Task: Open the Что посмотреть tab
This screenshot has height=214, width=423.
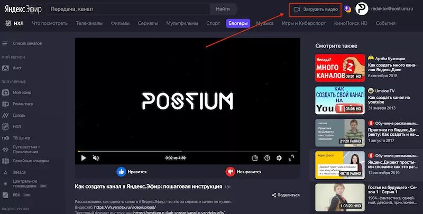Action: click(50, 23)
